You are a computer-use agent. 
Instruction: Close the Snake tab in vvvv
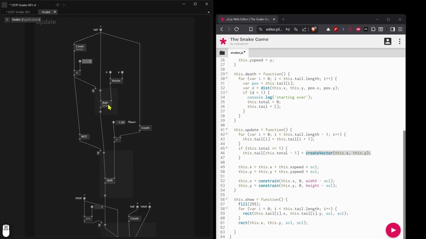tap(55, 12)
